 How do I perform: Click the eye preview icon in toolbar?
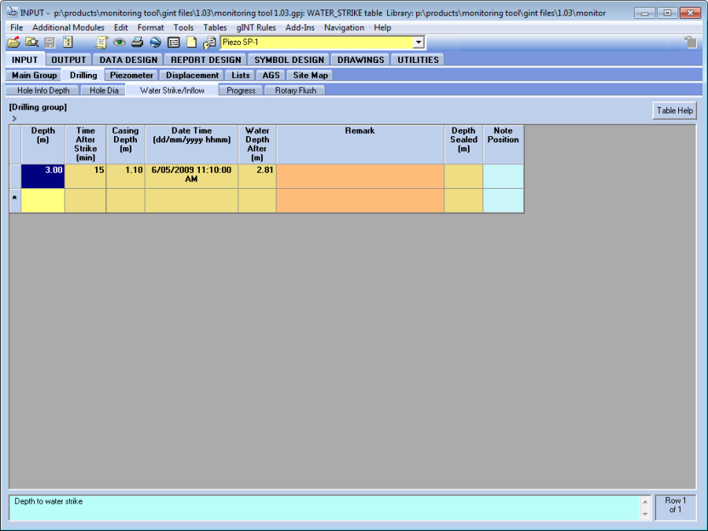click(120, 42)
